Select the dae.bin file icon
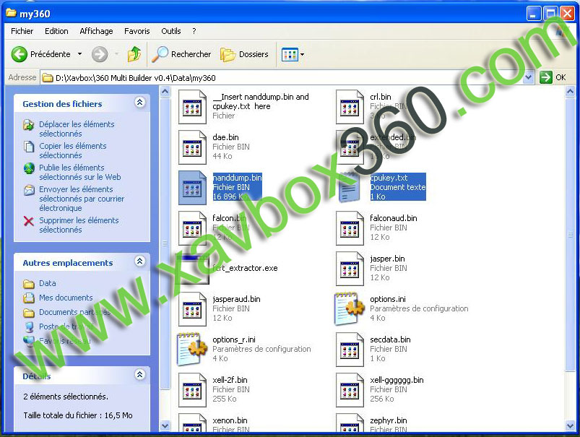580x437 pixels. [192, 147]
